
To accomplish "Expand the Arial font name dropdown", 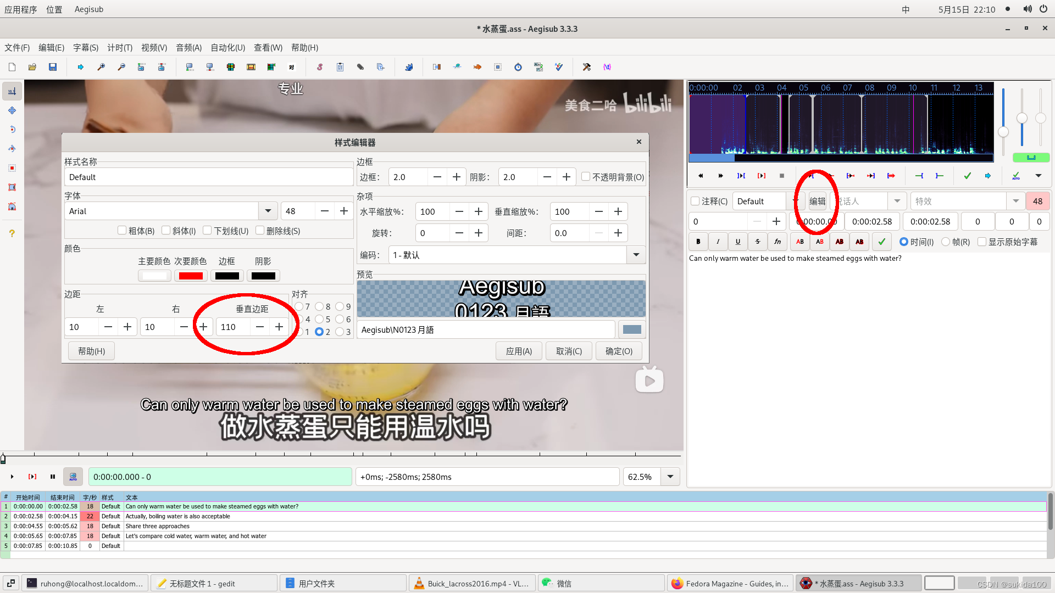I will 268,211.
